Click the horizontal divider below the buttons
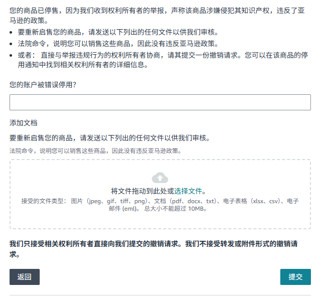The height and width of the screenshot is (299, 326). [x=160, y=295]
